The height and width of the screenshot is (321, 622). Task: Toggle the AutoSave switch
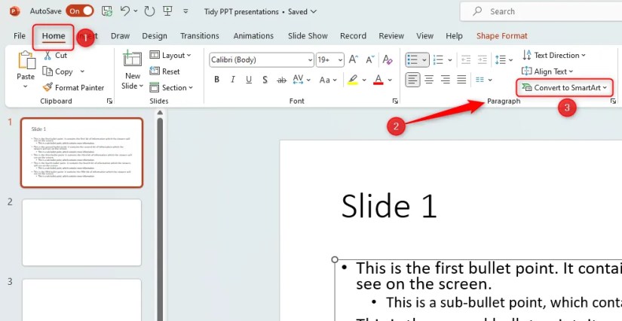click(x=80, y=11)
